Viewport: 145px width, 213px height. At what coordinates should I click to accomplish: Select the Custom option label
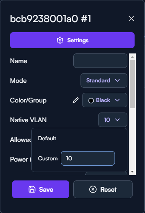(48, 158)
